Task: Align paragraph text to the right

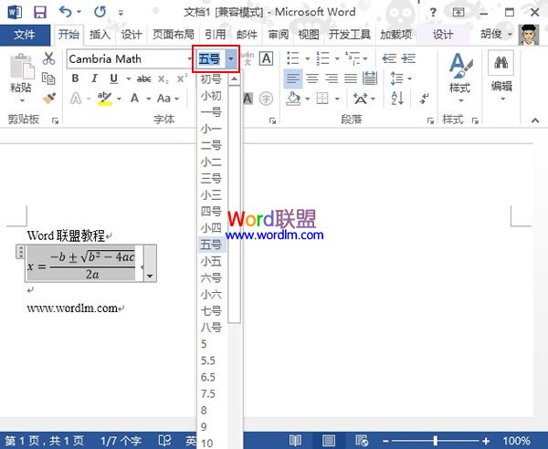Action: [332, 78]
